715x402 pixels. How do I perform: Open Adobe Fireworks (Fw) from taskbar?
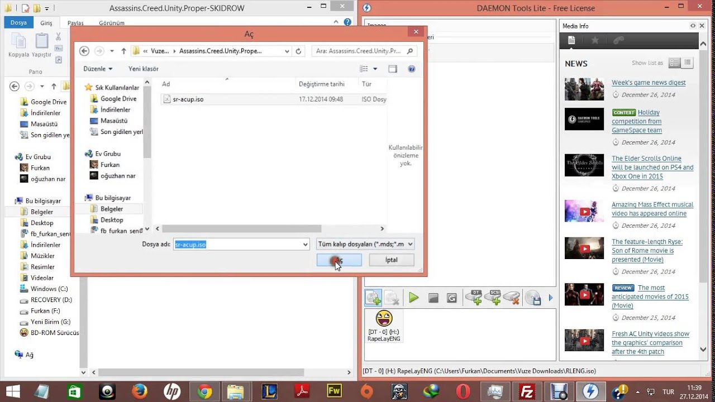pos(334,391)
